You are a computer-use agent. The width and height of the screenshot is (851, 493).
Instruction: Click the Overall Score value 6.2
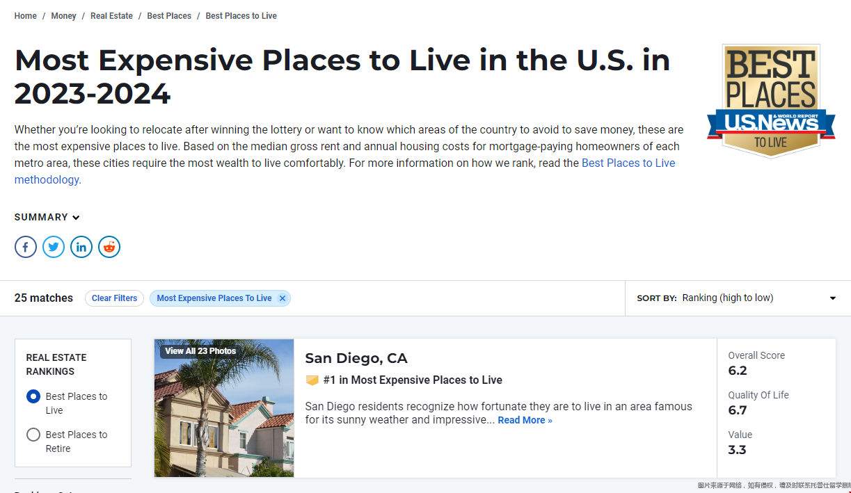tap(738, 371)
